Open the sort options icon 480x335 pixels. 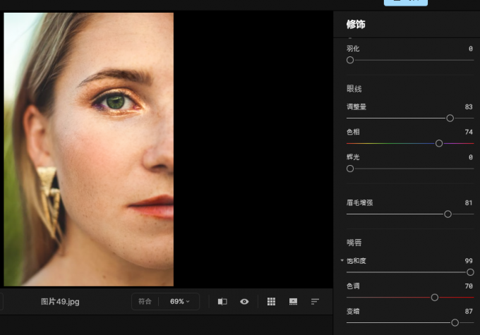tap(315, 301)
